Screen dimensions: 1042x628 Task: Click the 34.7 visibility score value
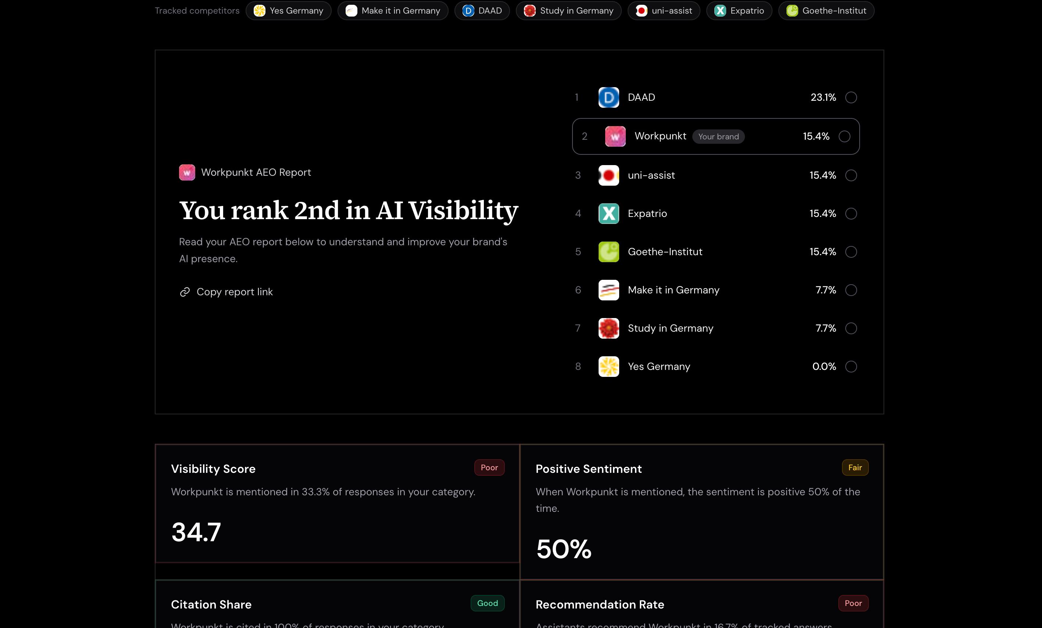point(196,532)
